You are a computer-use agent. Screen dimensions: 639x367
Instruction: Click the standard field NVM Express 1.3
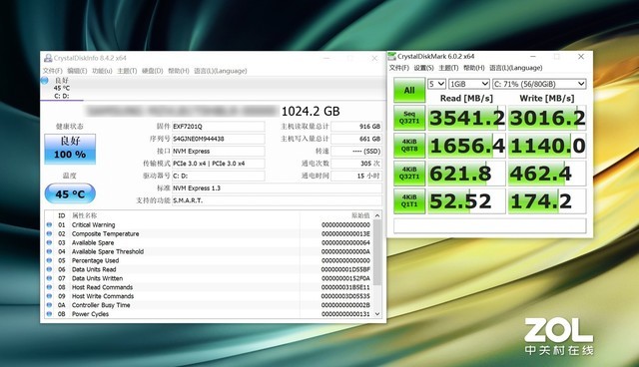point(277,187)
